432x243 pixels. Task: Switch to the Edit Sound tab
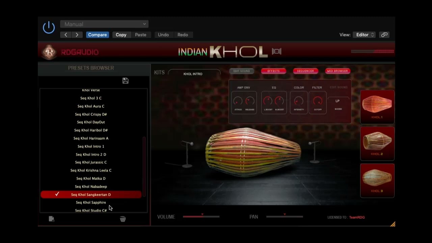click(242, 71)
